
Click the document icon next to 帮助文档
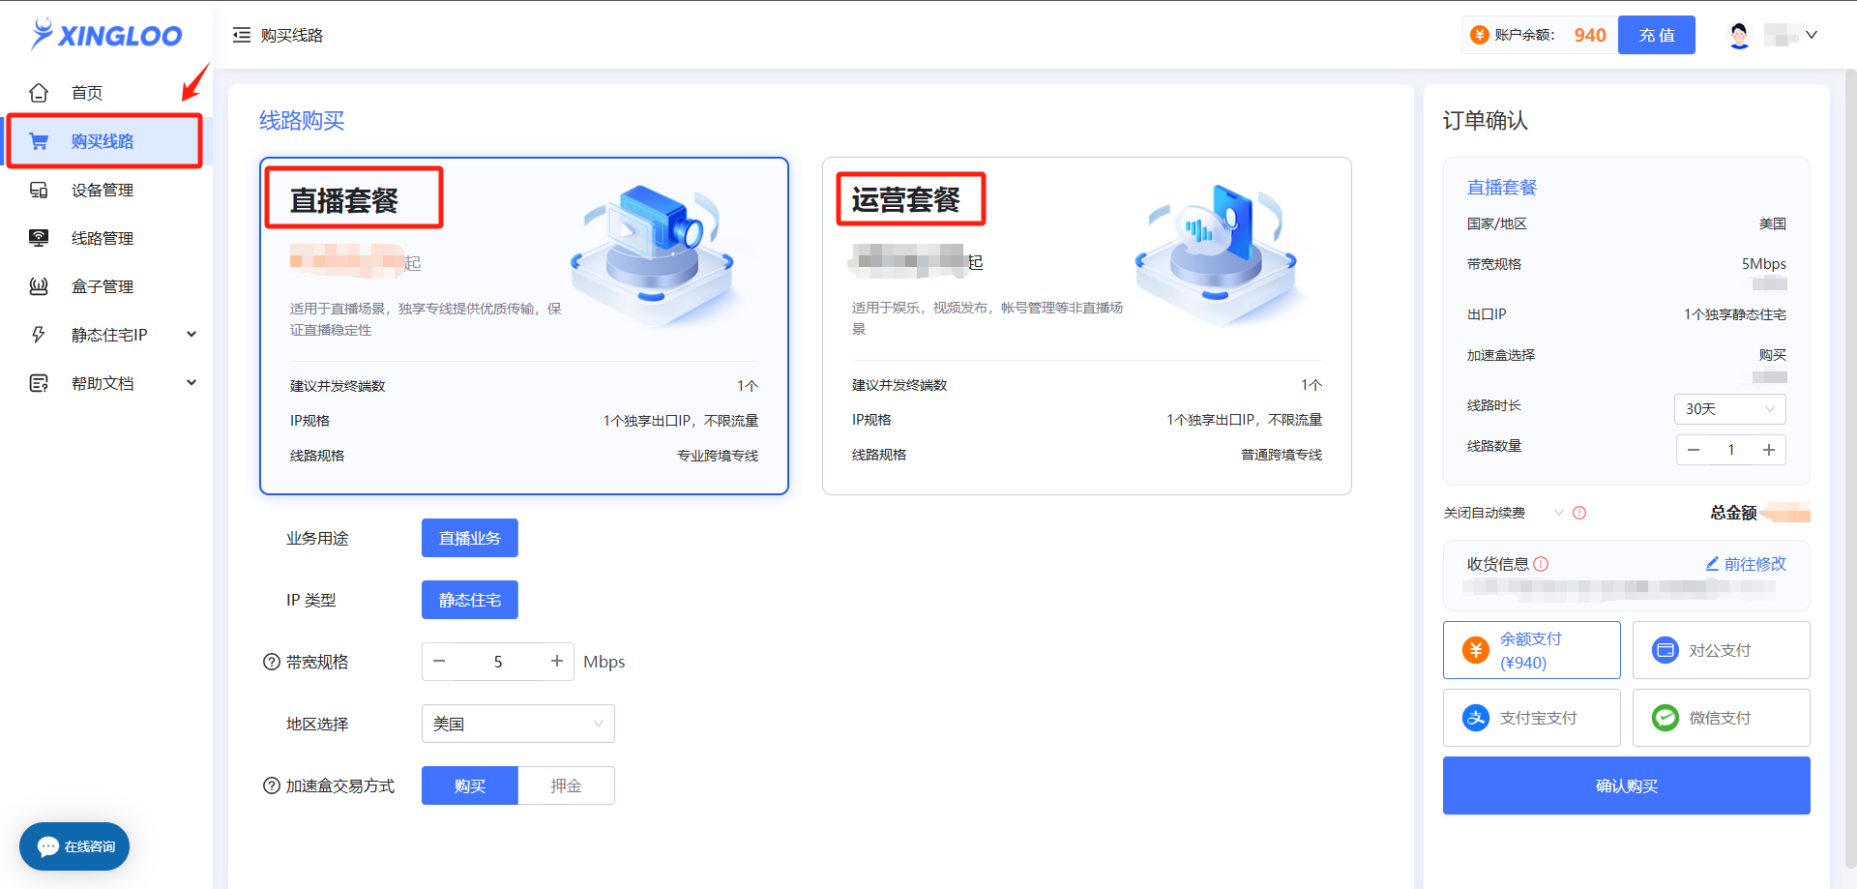[39, 383]
